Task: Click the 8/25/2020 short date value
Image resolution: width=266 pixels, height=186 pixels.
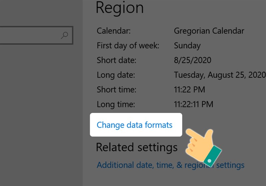Action: pyautogui.click(x=193, y=60)
